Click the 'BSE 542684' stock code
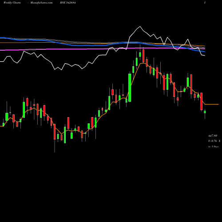The width and height of the screenshot is (222, 222). (68, 3)
